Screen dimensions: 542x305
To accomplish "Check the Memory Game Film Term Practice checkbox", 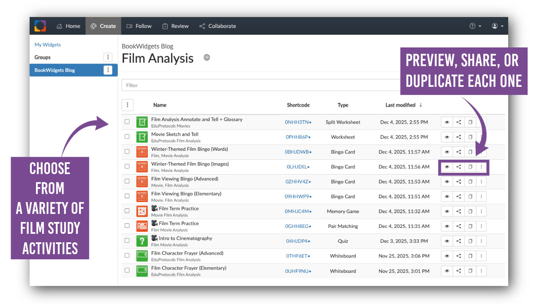I will click(x=127, y=211).
